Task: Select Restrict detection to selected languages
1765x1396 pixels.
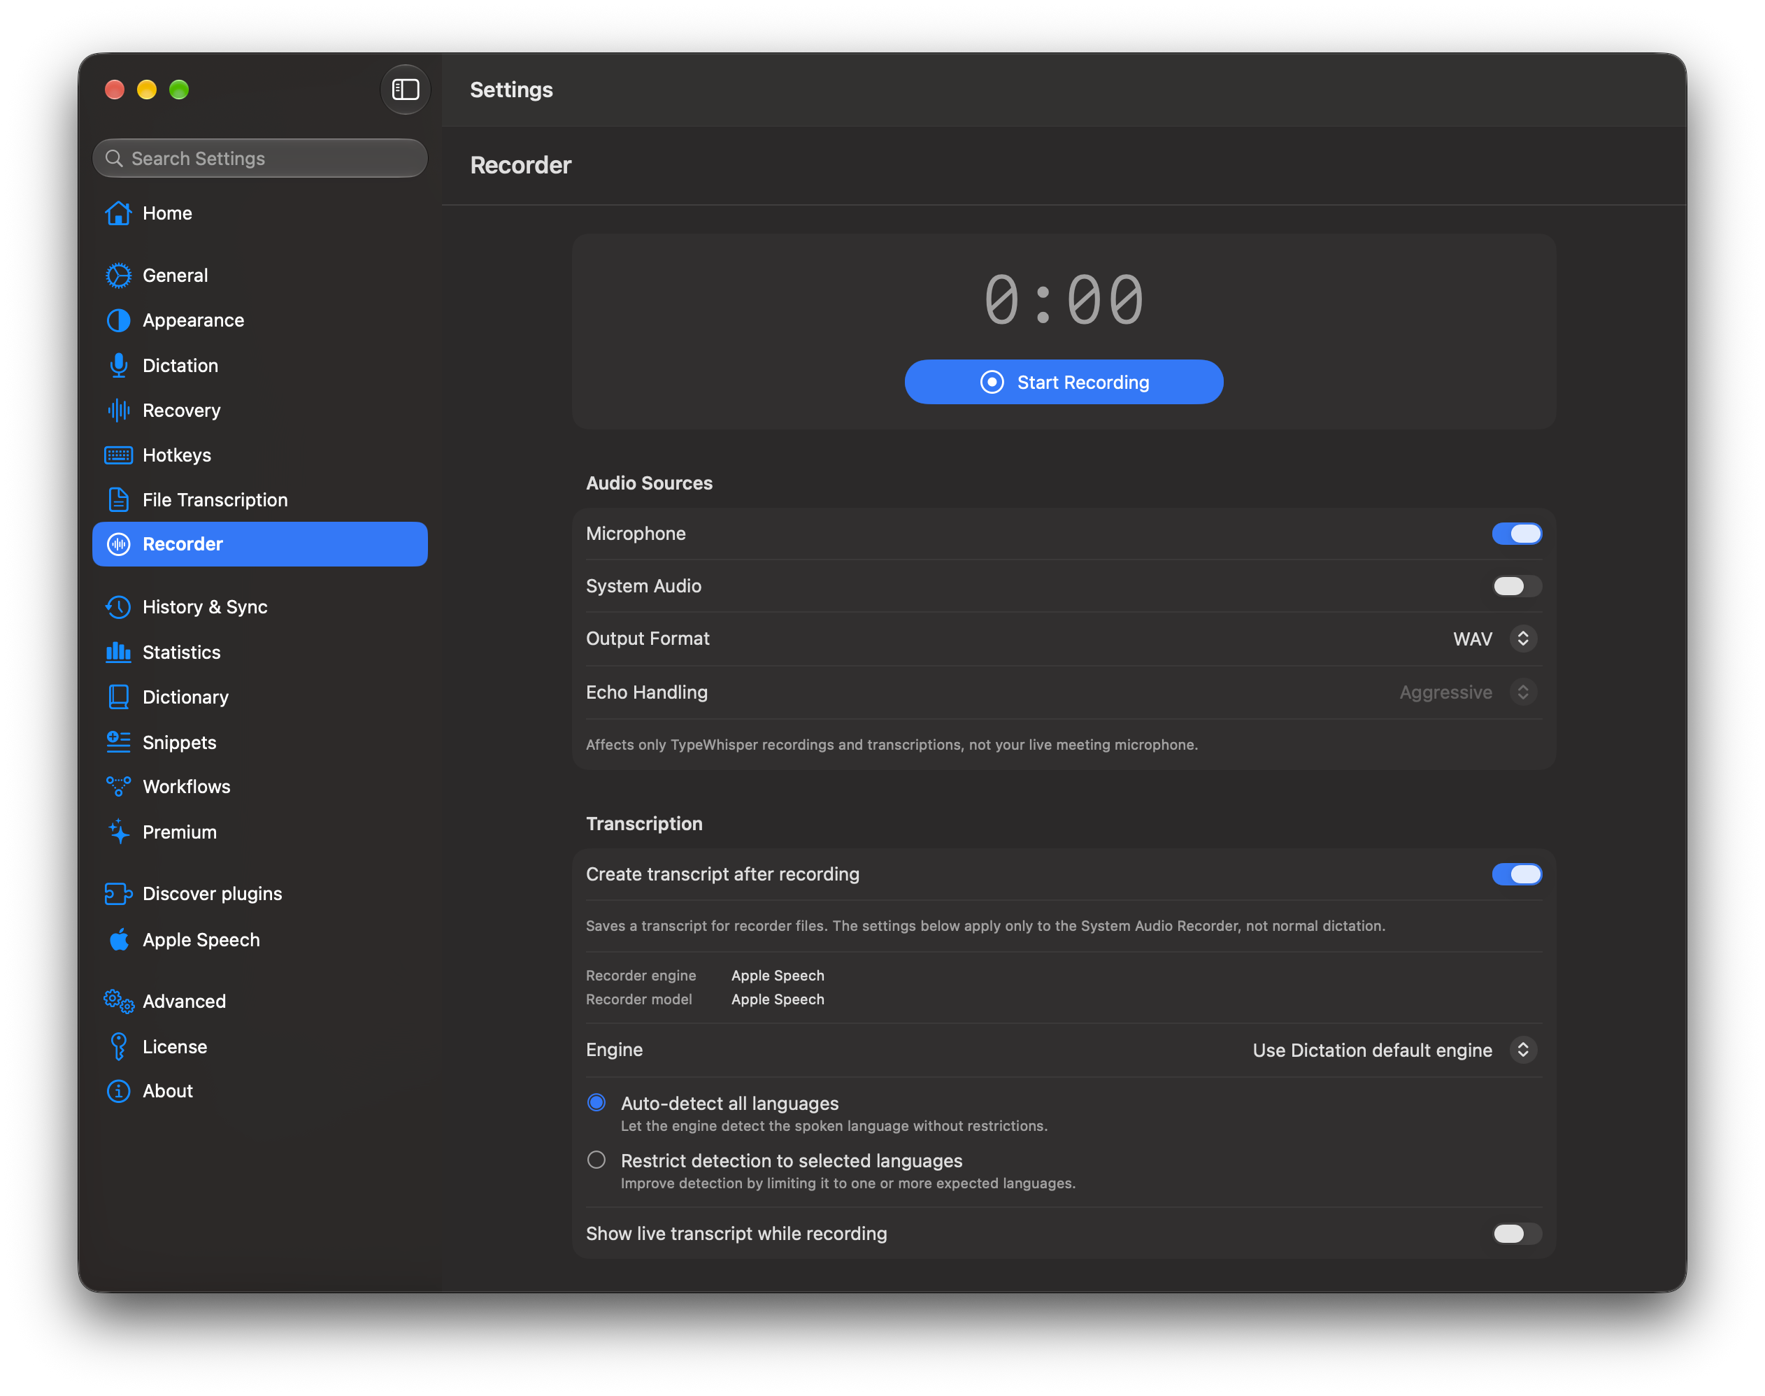Action: (596, 1160)
